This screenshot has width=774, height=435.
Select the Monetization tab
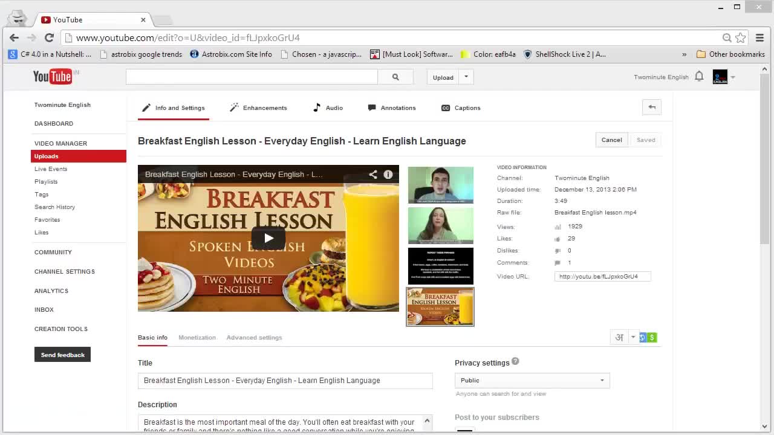197,338
